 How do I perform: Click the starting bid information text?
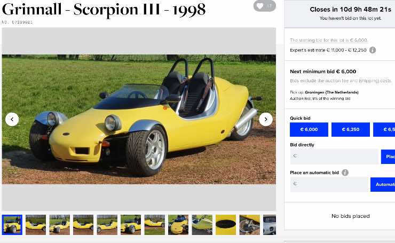[329, 40]
